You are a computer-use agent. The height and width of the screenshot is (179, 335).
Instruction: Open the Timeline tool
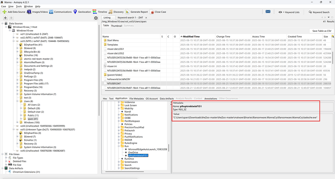100,12
